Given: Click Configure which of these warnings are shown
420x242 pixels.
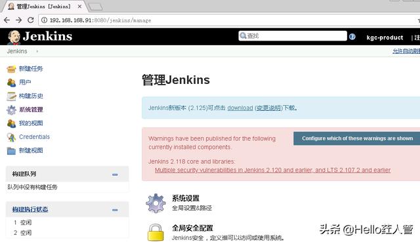Looking at the screenshot, I should pos(357,138).
